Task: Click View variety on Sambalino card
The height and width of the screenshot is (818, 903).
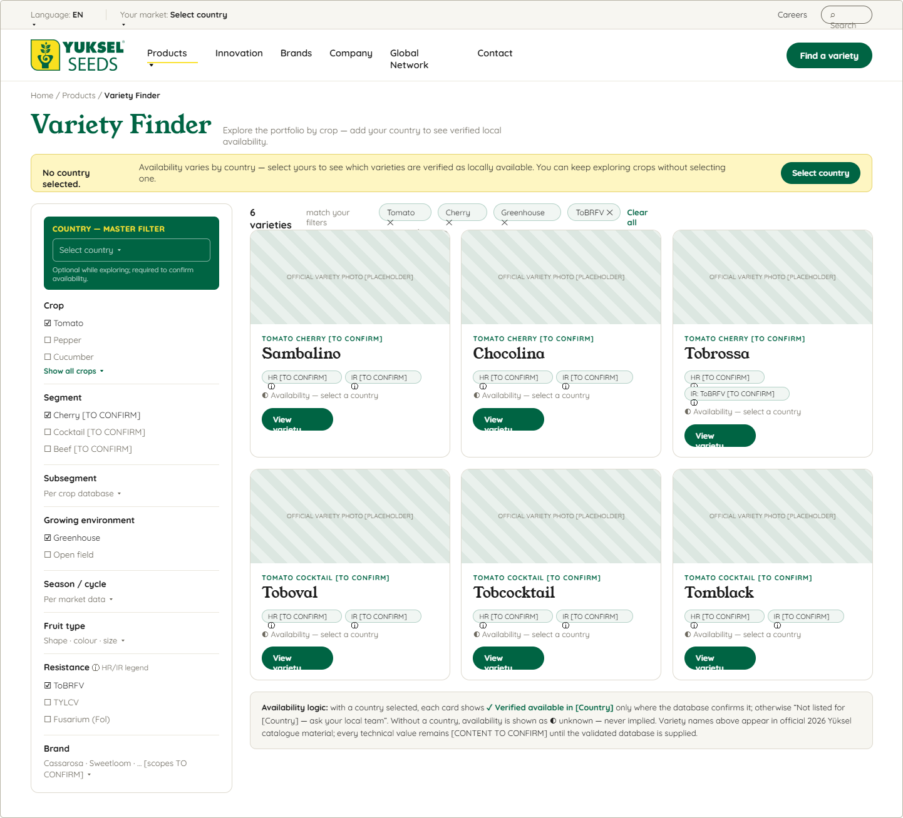Action: click(x=297, y=419)
